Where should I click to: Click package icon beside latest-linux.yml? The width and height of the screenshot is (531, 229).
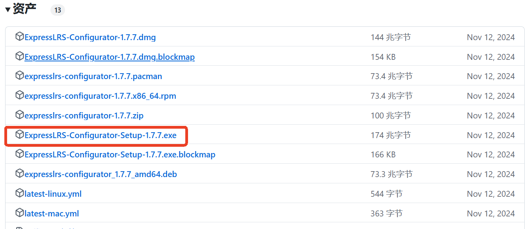(19, 193)
